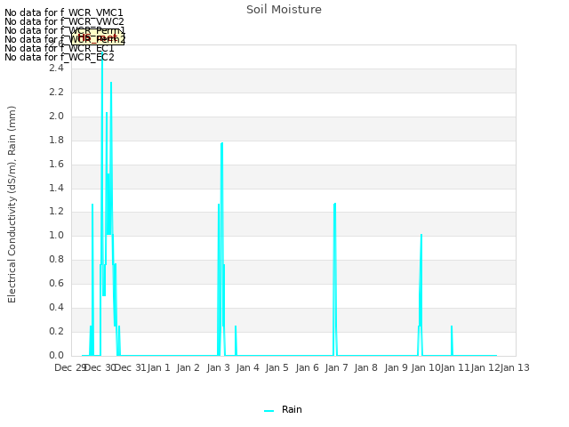Click the 0.2 y-axis tick label
Image resolution: width=569 pixels, height=427 pixels.
point(56,331)
